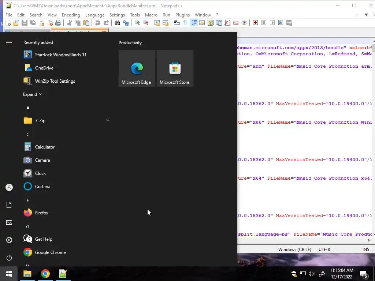
Task: Open the Macro menu
Action: coord(151,15)
